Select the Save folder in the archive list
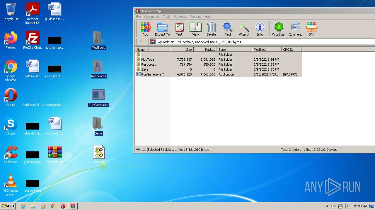Screen dimensions: 375x210 point(218,69)
